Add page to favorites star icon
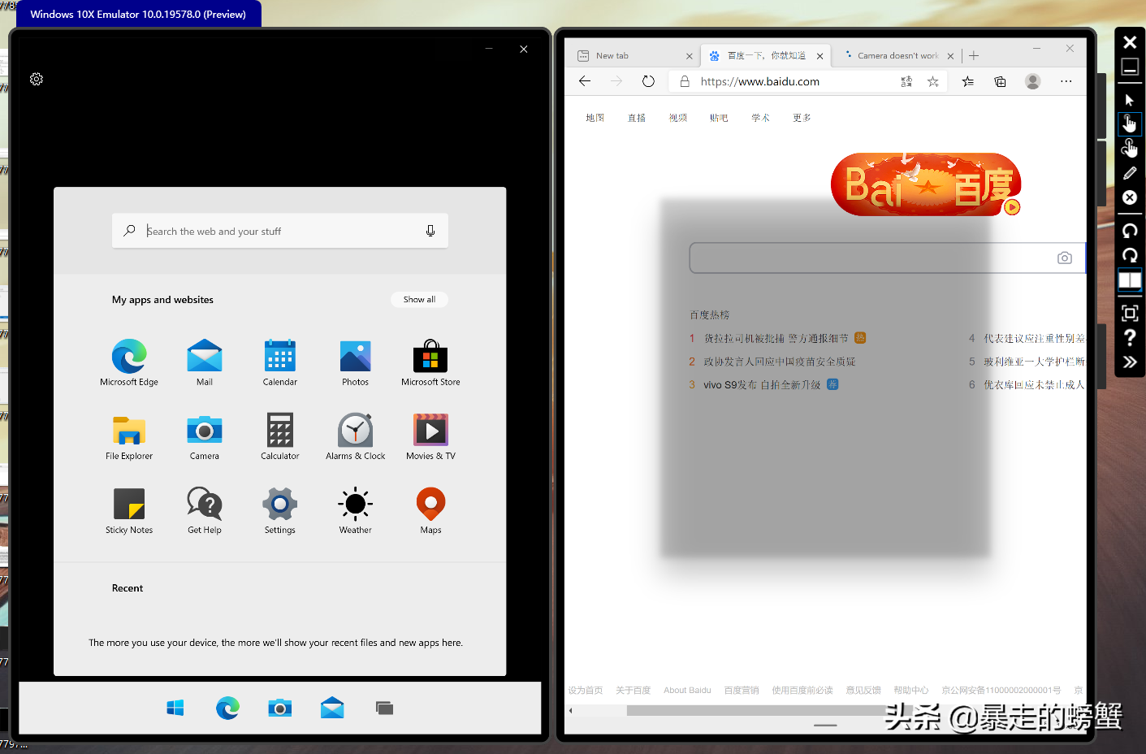 (x=933, y=81)
